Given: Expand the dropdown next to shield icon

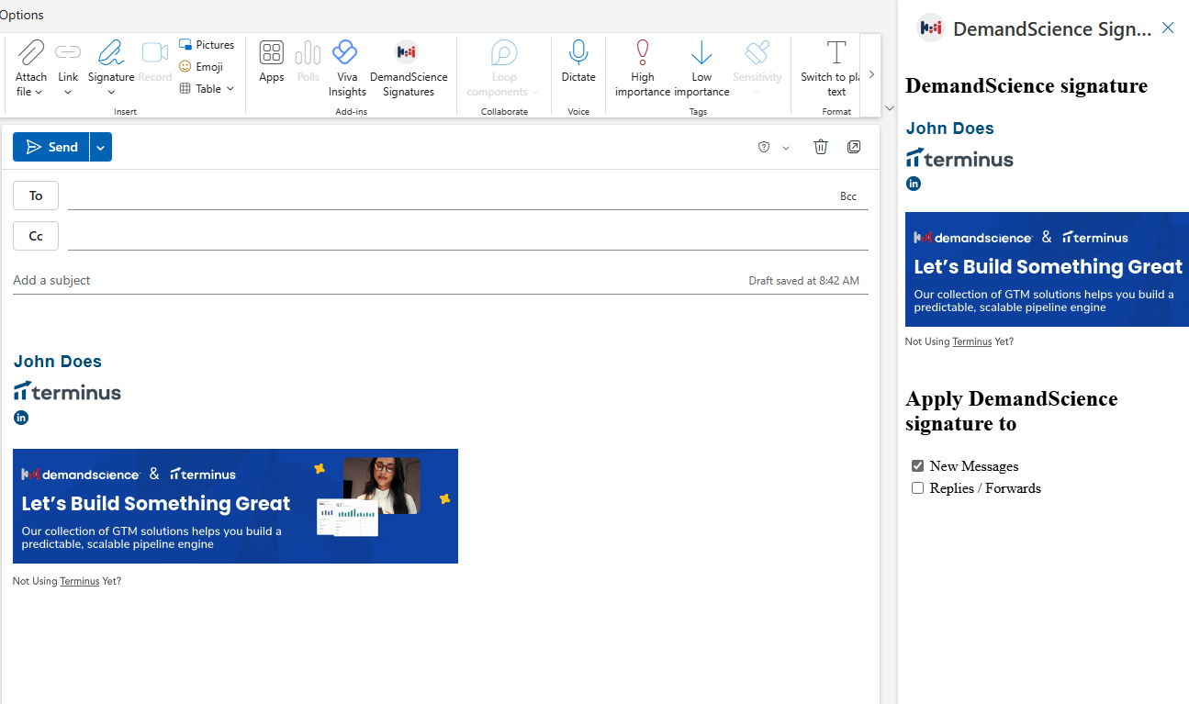Looking at the screenshot, I should point(786,148).
